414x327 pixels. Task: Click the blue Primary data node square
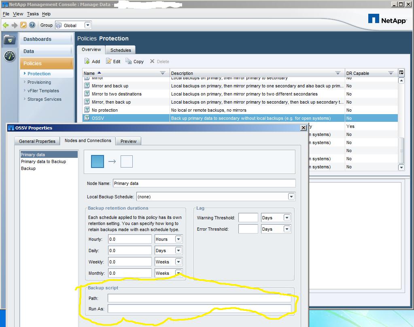(x=98, y=161)
